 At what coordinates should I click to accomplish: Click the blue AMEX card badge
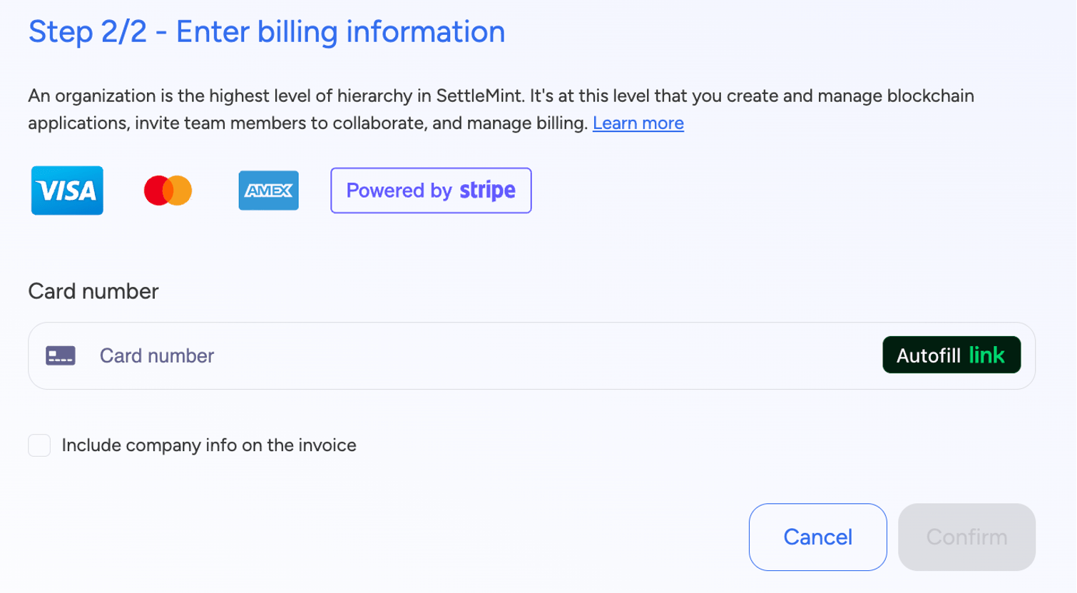[269, 190]
